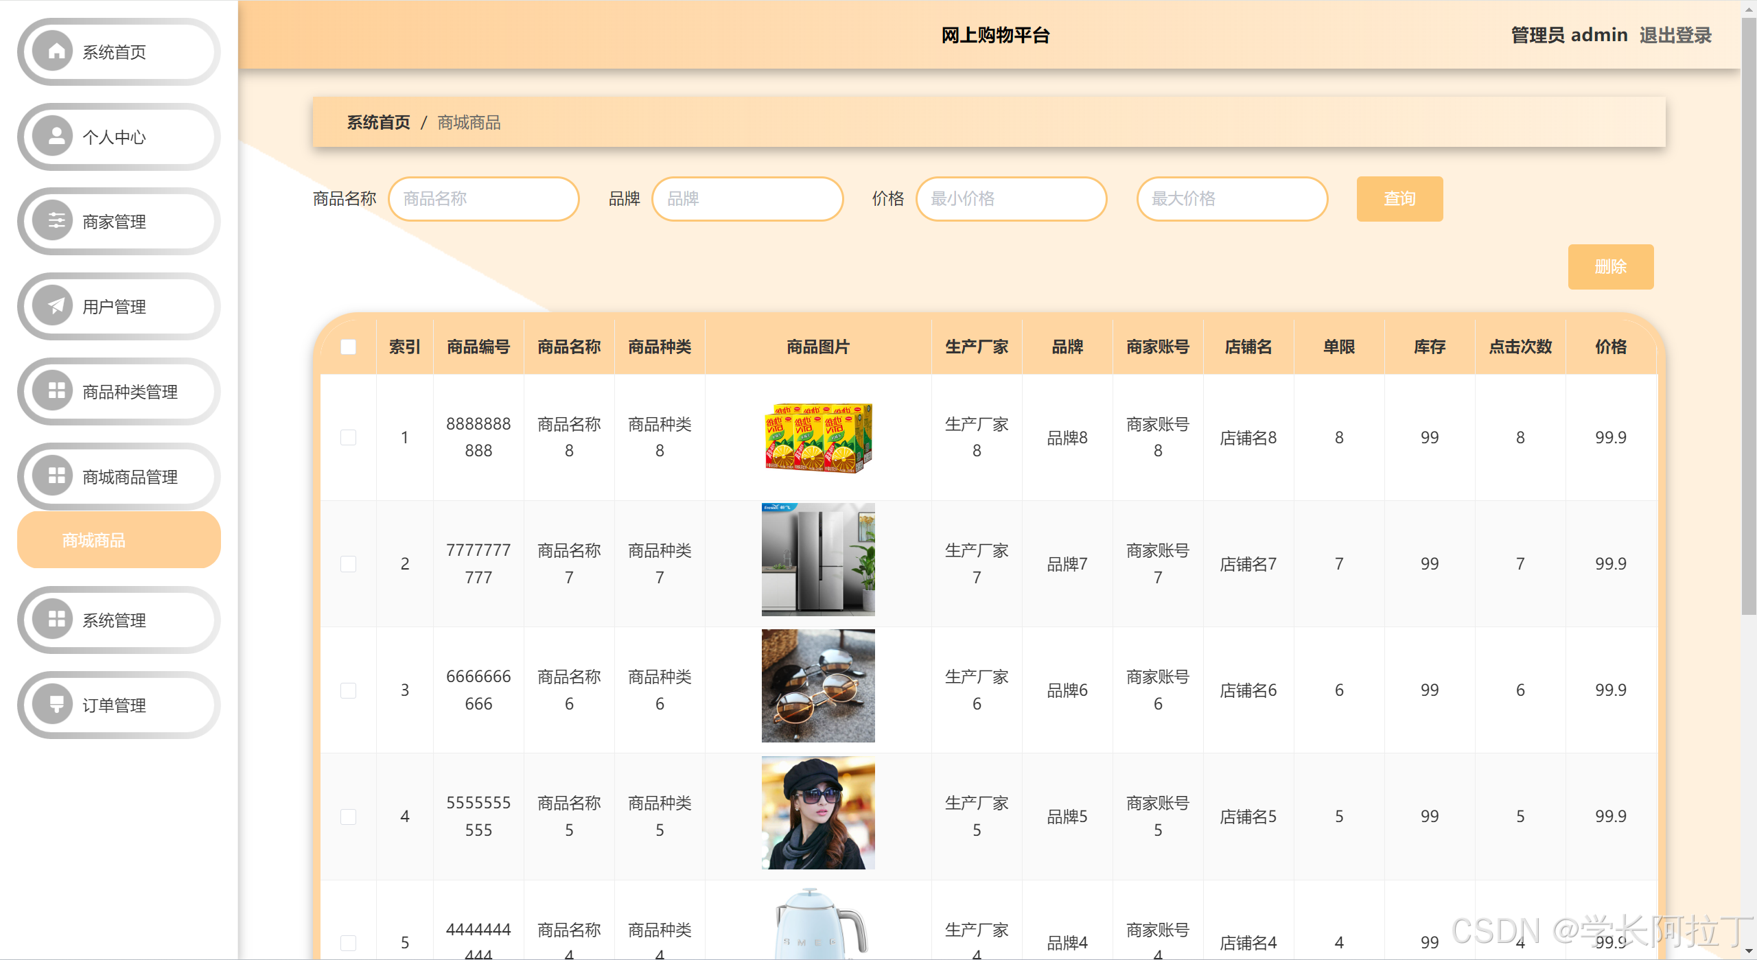This screenshot has width=1757, height=960.
Task: Select the 用户管理 send icon
Action: 56,307
